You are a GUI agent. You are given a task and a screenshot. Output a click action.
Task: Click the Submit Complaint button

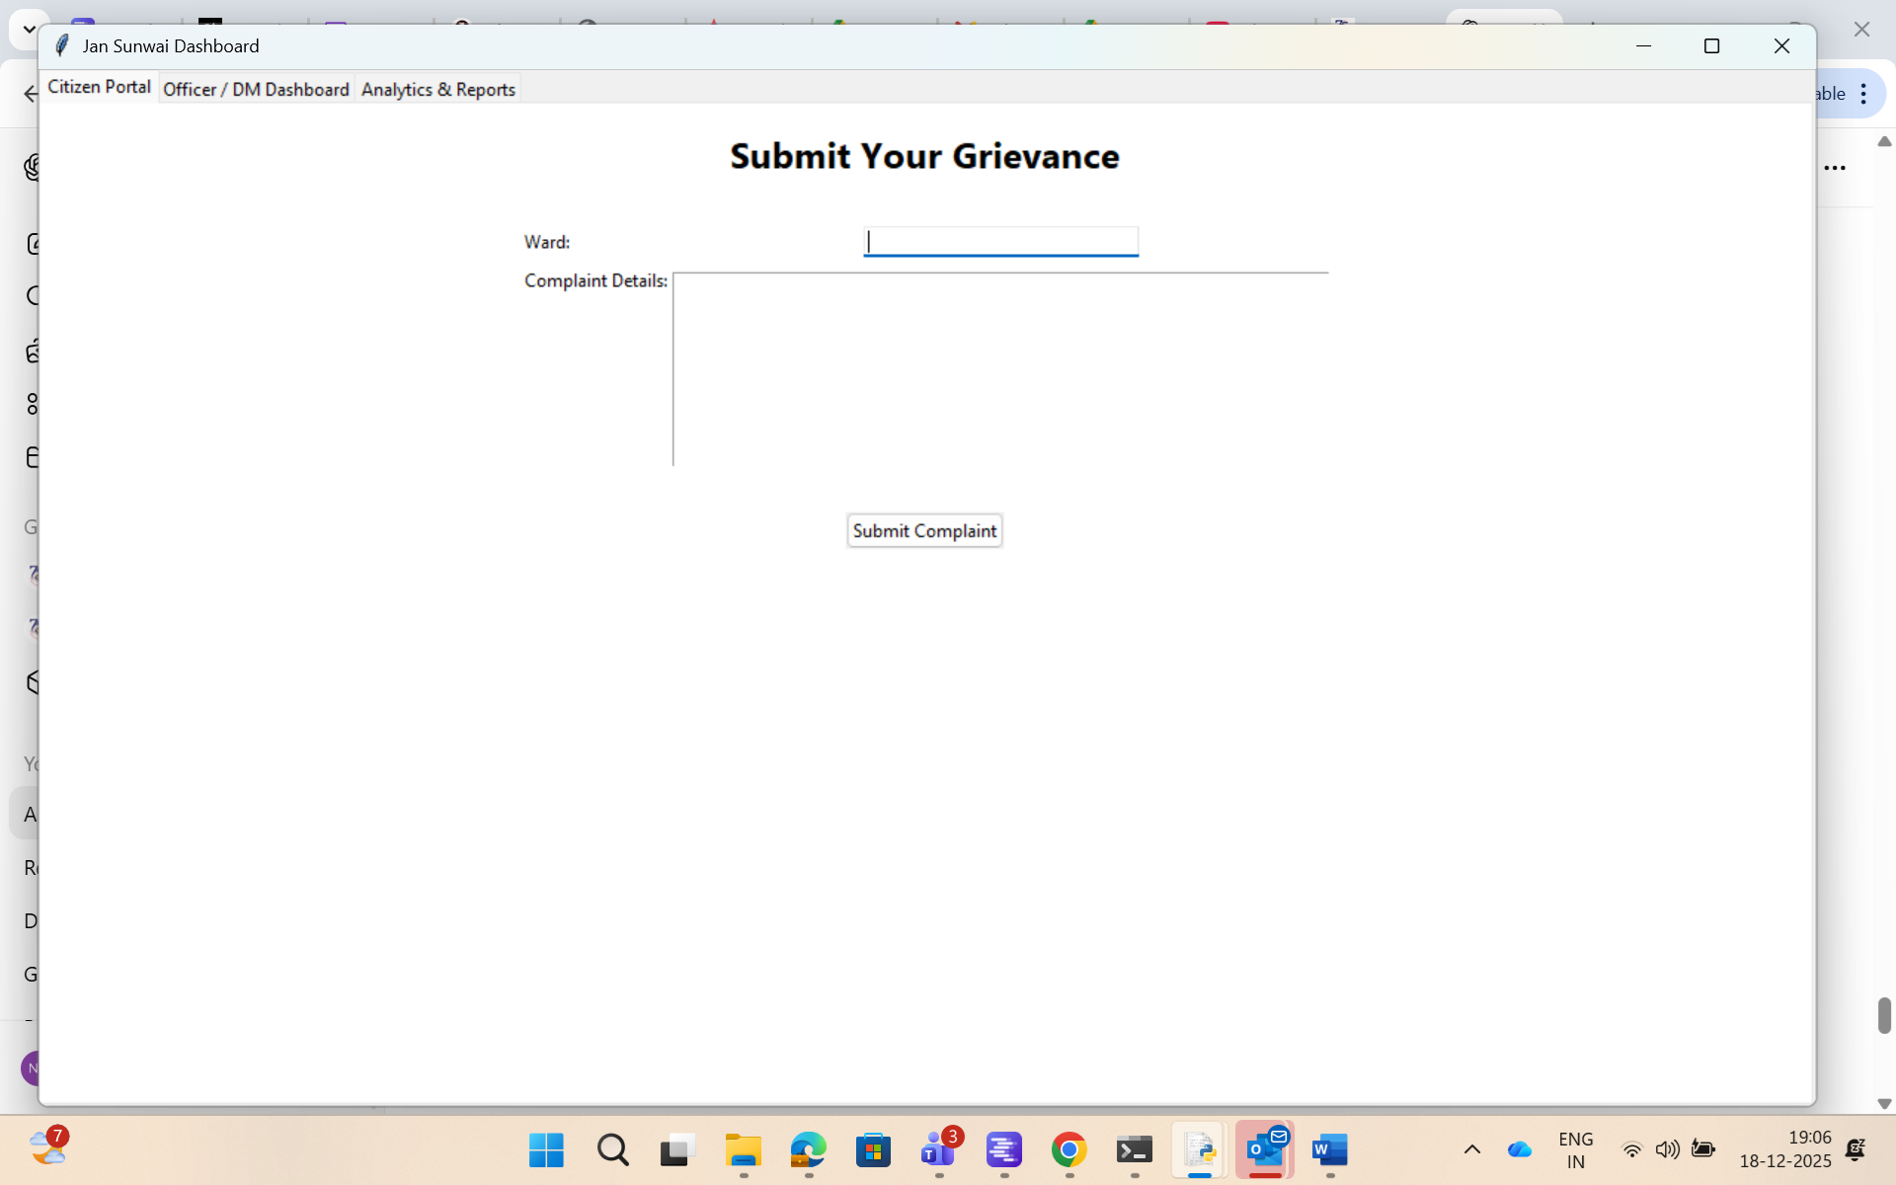pos(924,530)
